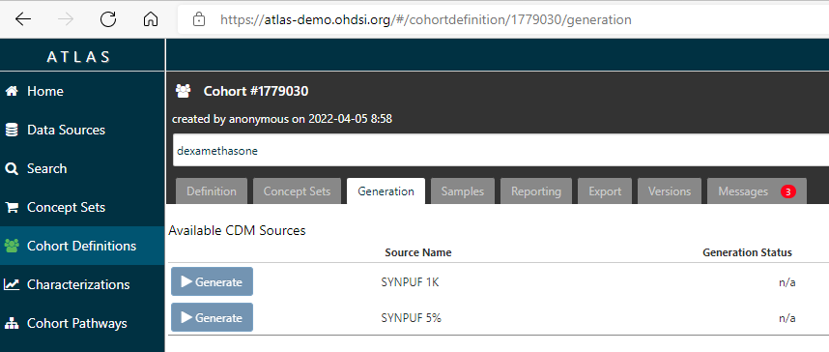Screen dimensions: 829x352
Task: Click n/a status for SYNPUF 1K
Action: pos(786,282)
